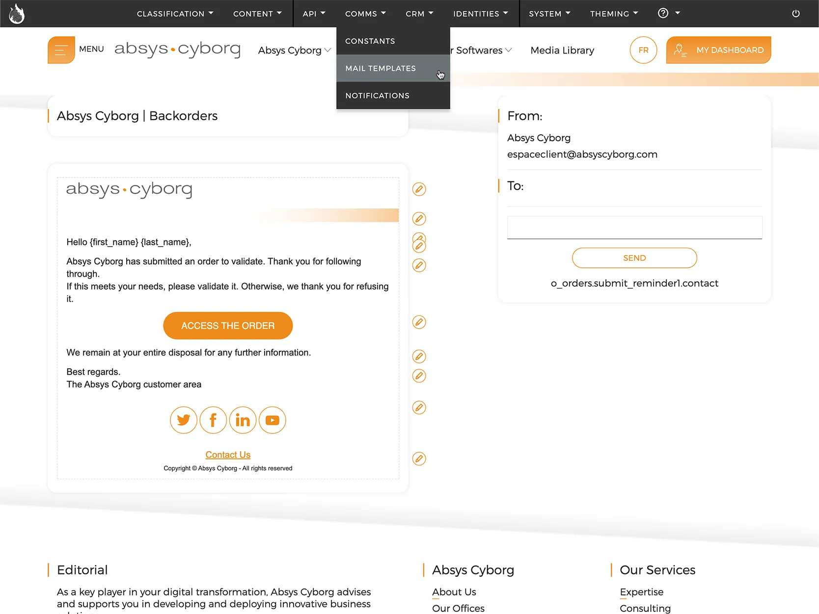The image size is (819, 614).
Task: Click the absys cyborg site logo
Action: (177, 49)
